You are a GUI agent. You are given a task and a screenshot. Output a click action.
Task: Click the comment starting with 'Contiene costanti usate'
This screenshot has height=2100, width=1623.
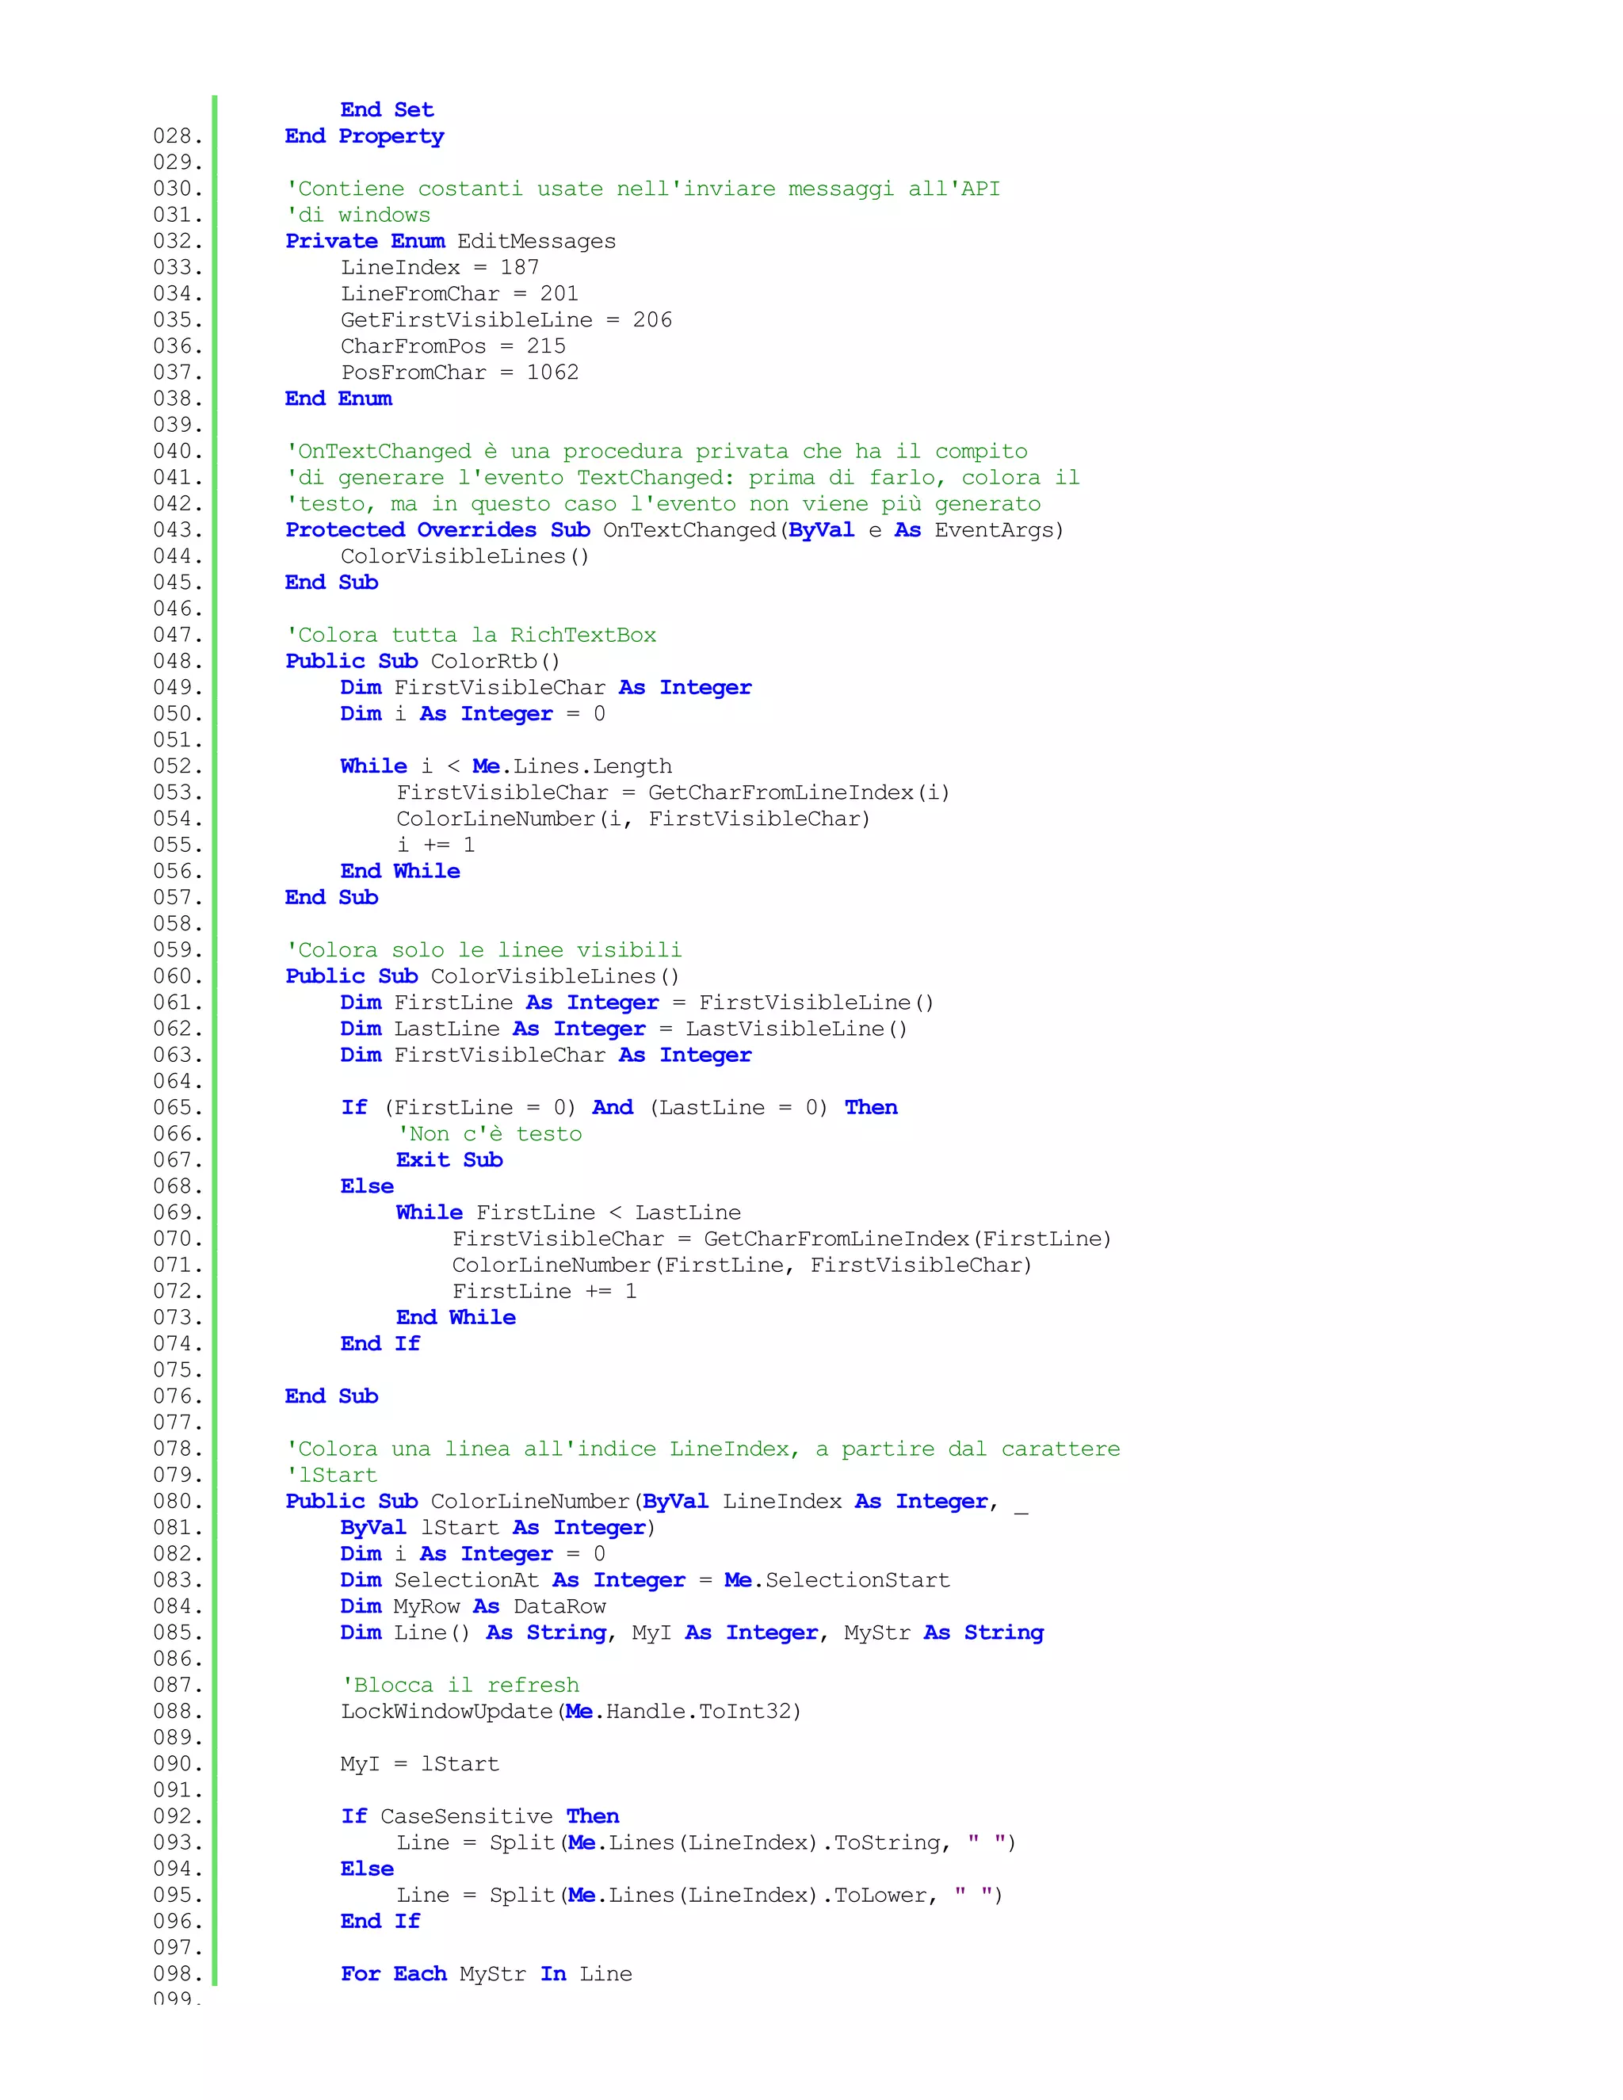pyautogui.click(x=642, y=189)
